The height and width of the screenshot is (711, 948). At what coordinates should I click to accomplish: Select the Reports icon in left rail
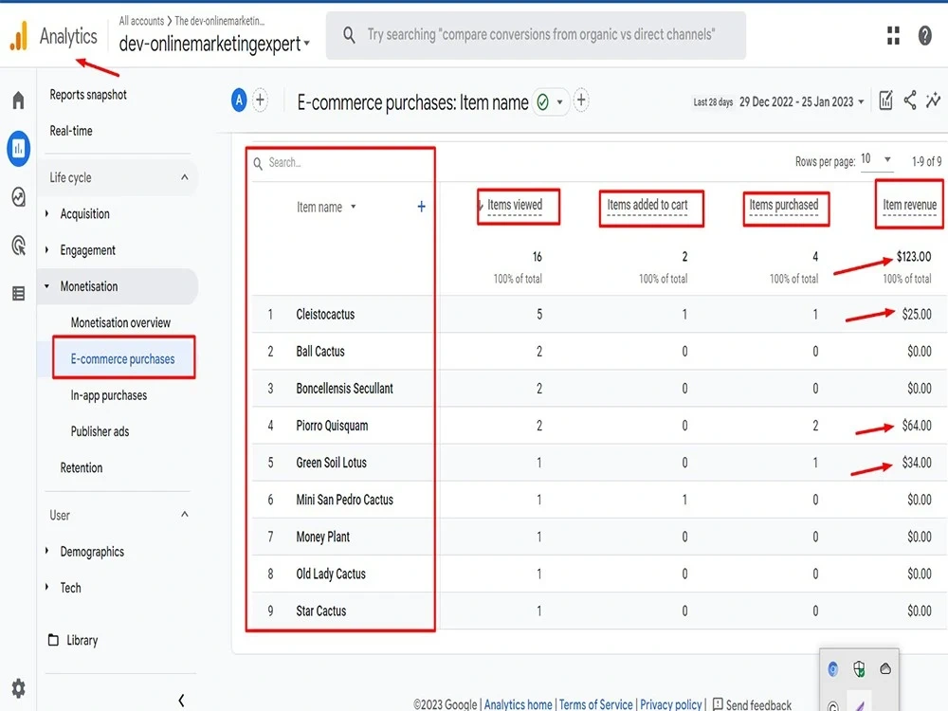pos(19,148)
